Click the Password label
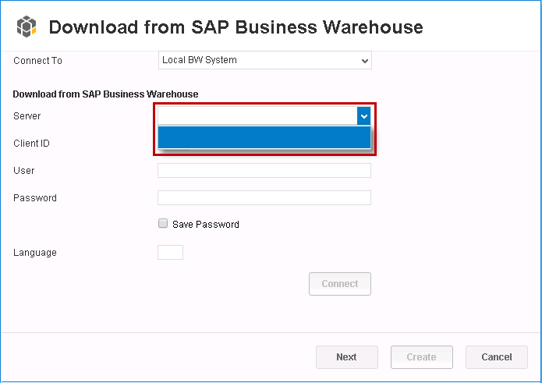This screenshot has width=542, height=383. tap(35, 198)
